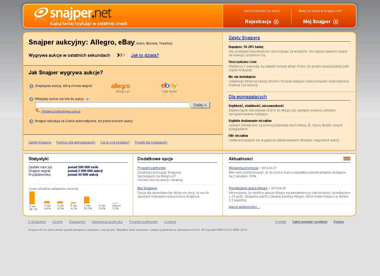Click the Dalej > button
The height and width of the screenshot is (276, 380).
pyautogui.click(x=200, y=105)
